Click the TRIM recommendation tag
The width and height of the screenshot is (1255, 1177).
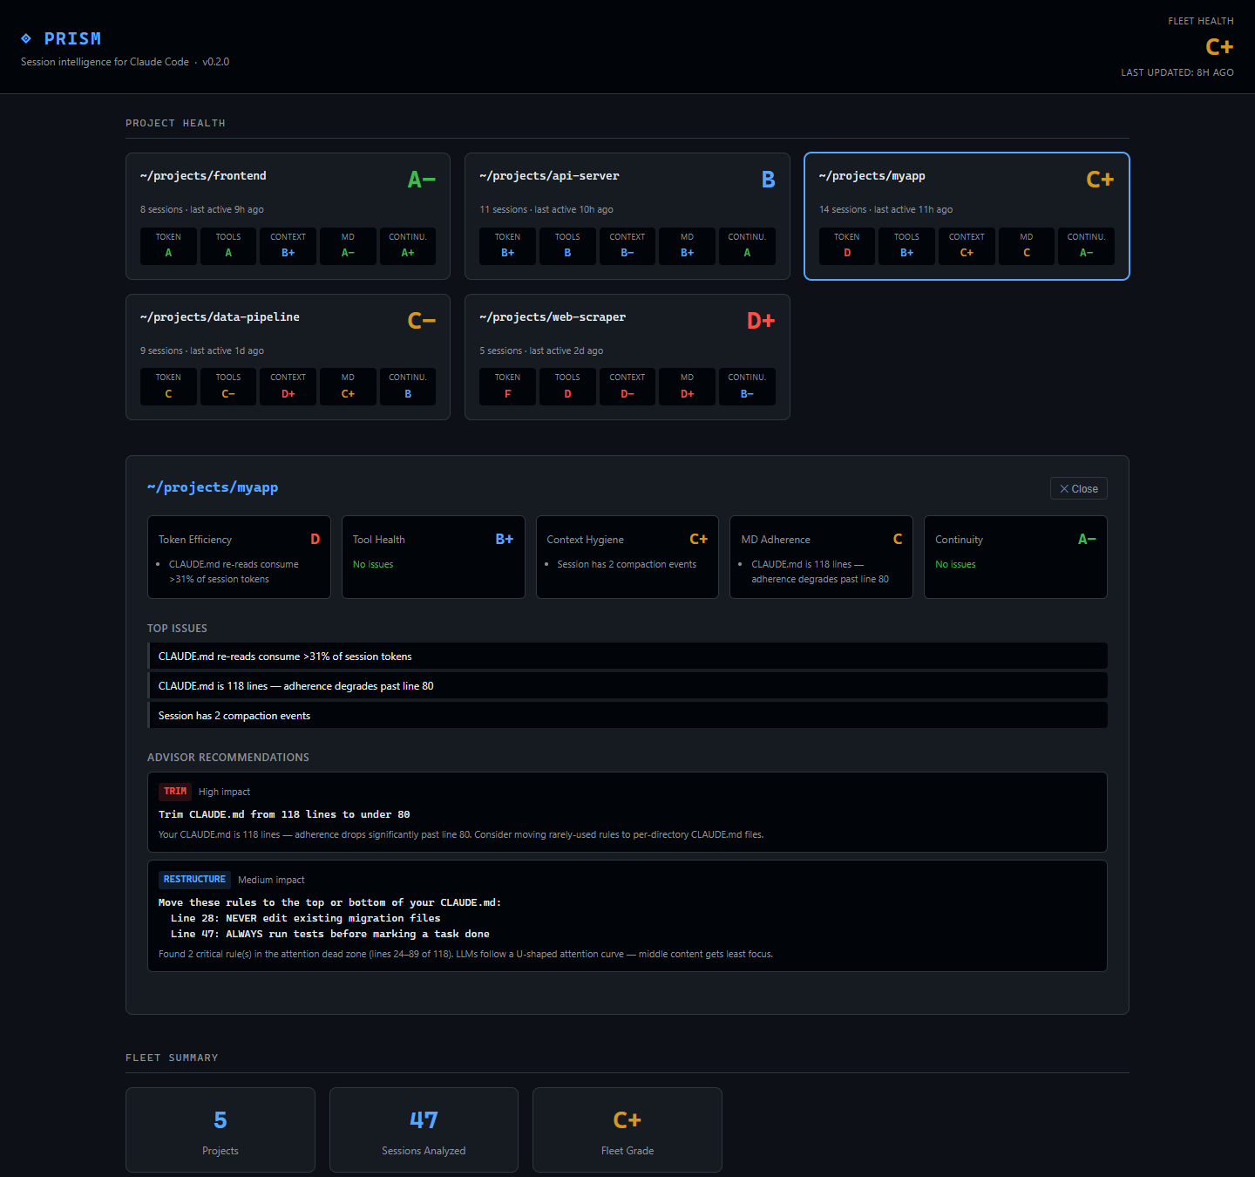pos(175,792)
